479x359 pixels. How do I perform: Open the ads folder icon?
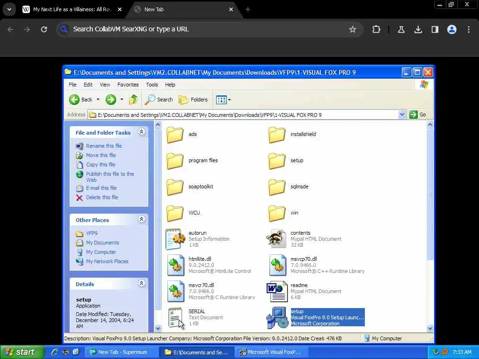pos(175,135)
